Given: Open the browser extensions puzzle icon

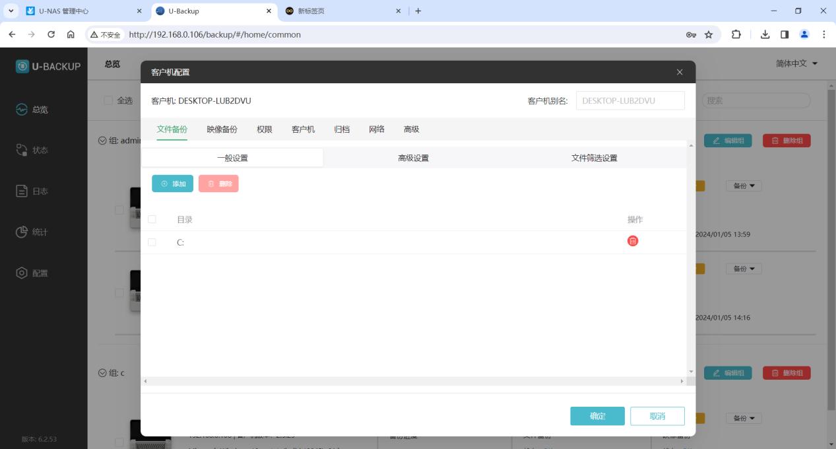Looking at the screenshot, I should coord(736,35).
